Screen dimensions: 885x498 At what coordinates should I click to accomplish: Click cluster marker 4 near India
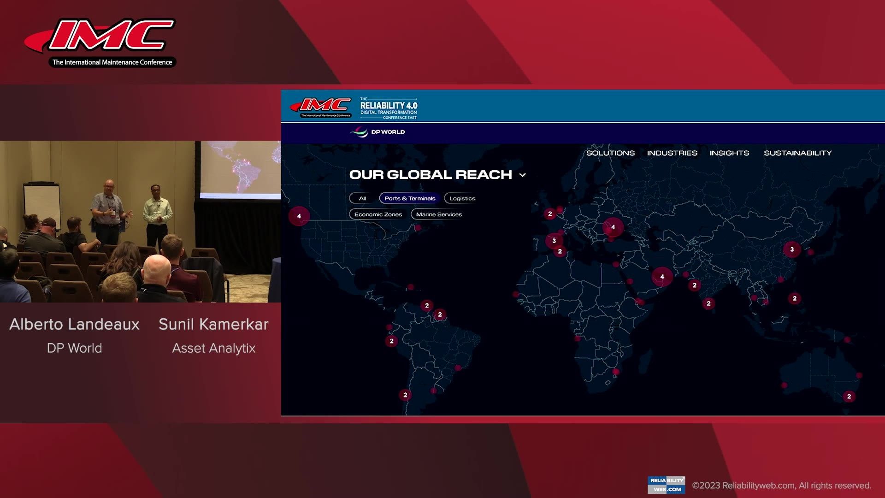(x=662, y=277)
